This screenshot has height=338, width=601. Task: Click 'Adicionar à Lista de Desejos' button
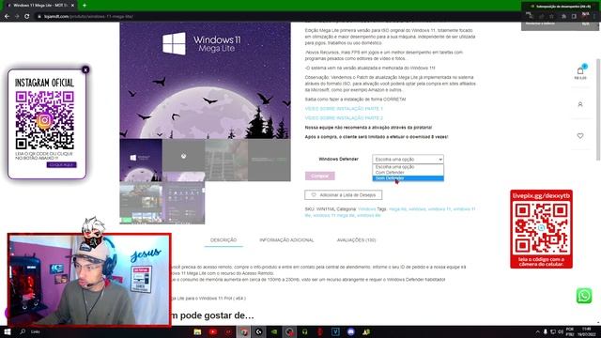click(343, 195)
